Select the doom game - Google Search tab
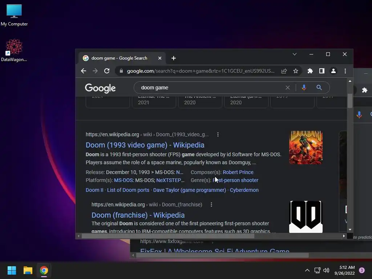The height and width of the screenshot is (279, 372). (122, 58)
